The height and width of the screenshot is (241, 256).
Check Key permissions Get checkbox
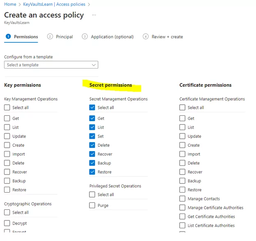point(7,118)
